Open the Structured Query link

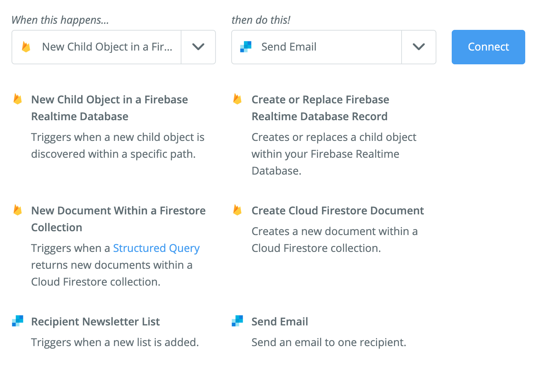156,248
